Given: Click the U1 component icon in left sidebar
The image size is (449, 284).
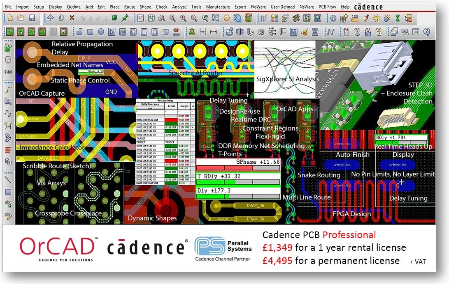Looking at the screenshot, I should (x=8, y=60).
